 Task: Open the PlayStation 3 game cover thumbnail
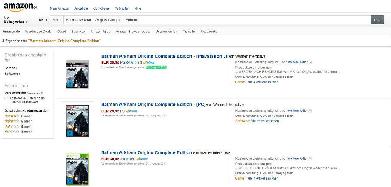click(78, 74)
